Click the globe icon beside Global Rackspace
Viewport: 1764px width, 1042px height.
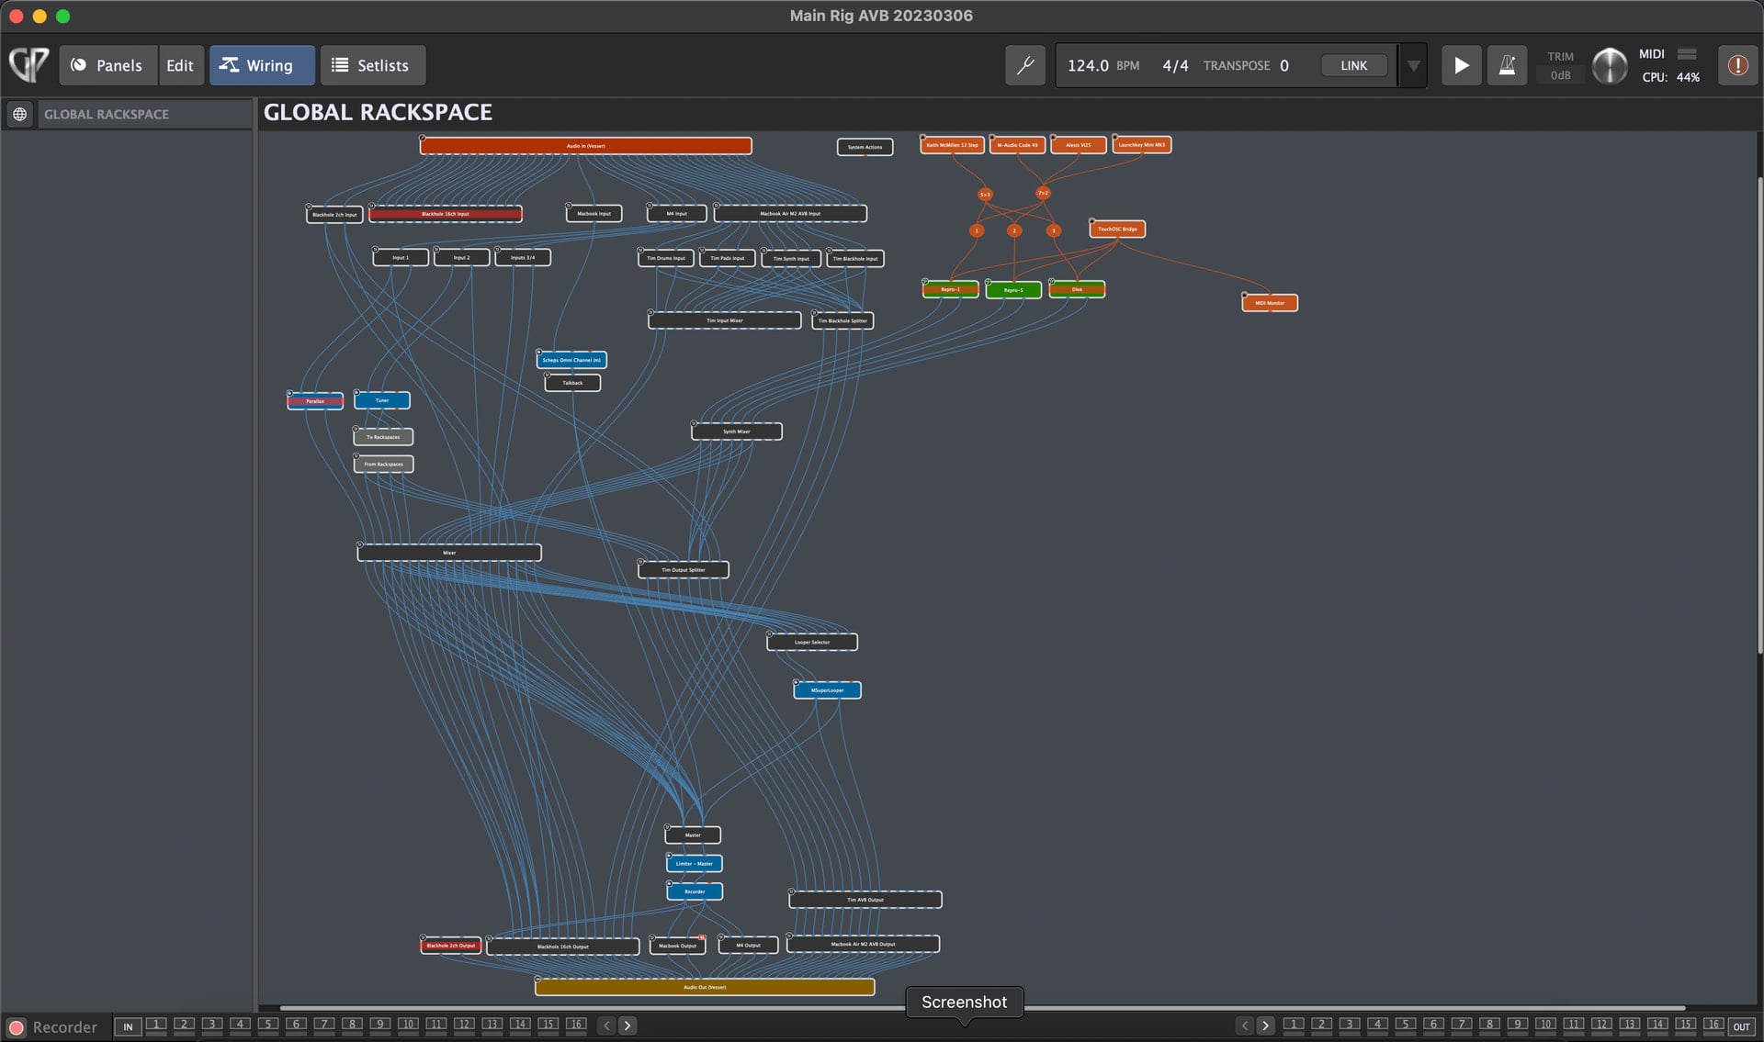point(19,114)
